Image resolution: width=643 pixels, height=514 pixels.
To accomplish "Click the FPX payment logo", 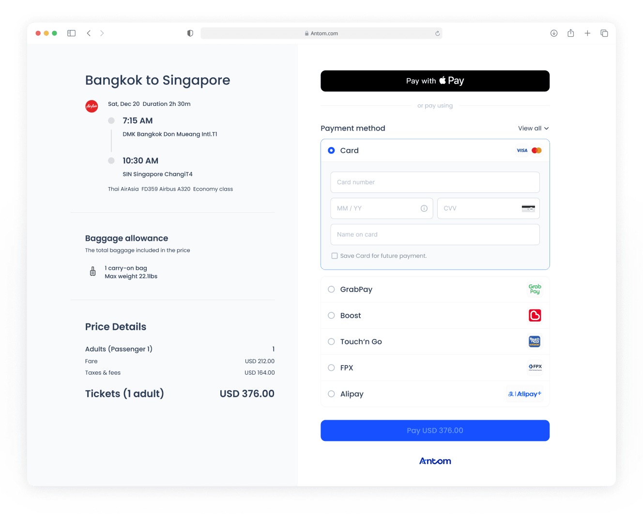I will coord(535,367).
